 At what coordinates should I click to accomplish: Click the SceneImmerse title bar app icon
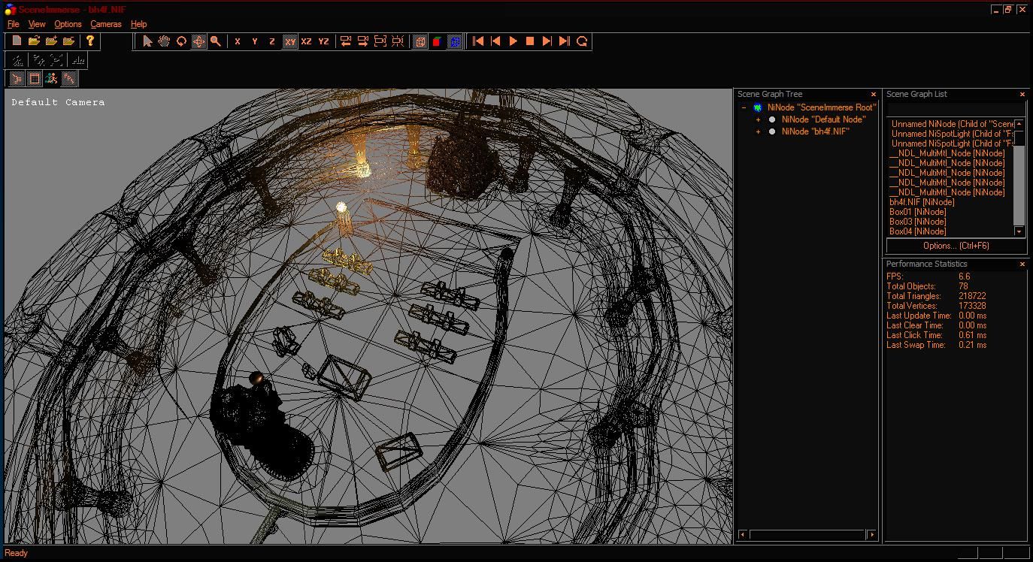click(x=10, y=10)
